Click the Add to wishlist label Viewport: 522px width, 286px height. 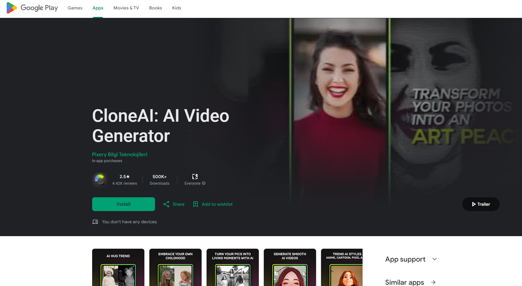217,204
